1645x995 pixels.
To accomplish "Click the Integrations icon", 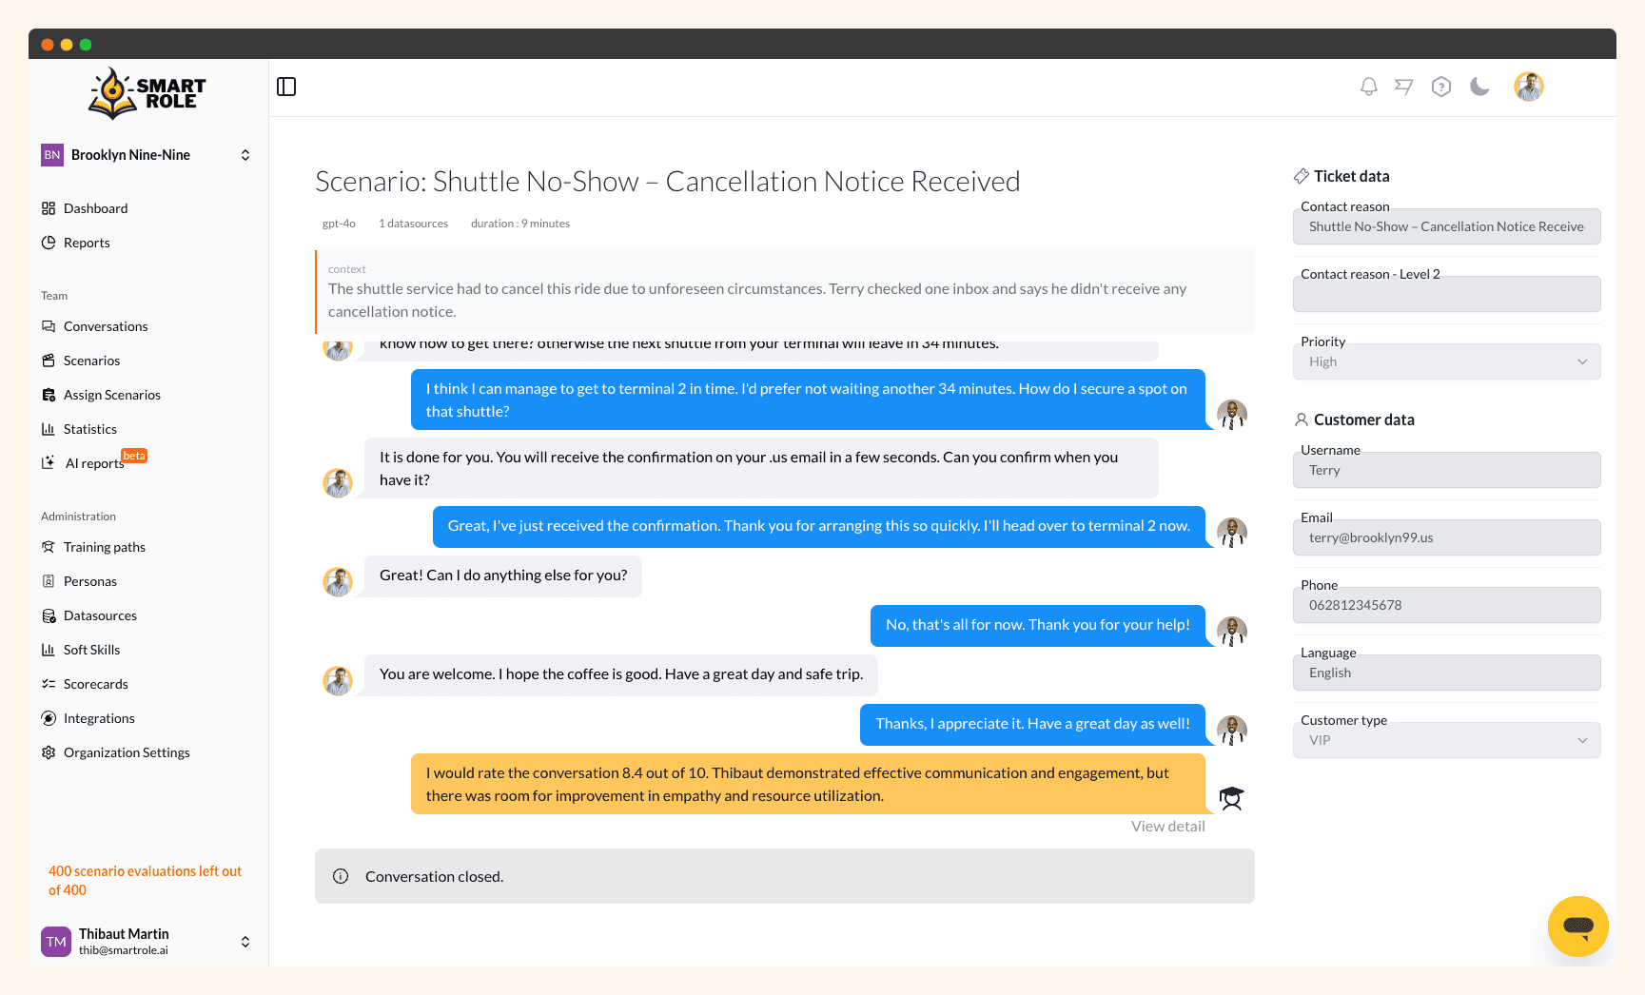I will (x=49, y=718).
